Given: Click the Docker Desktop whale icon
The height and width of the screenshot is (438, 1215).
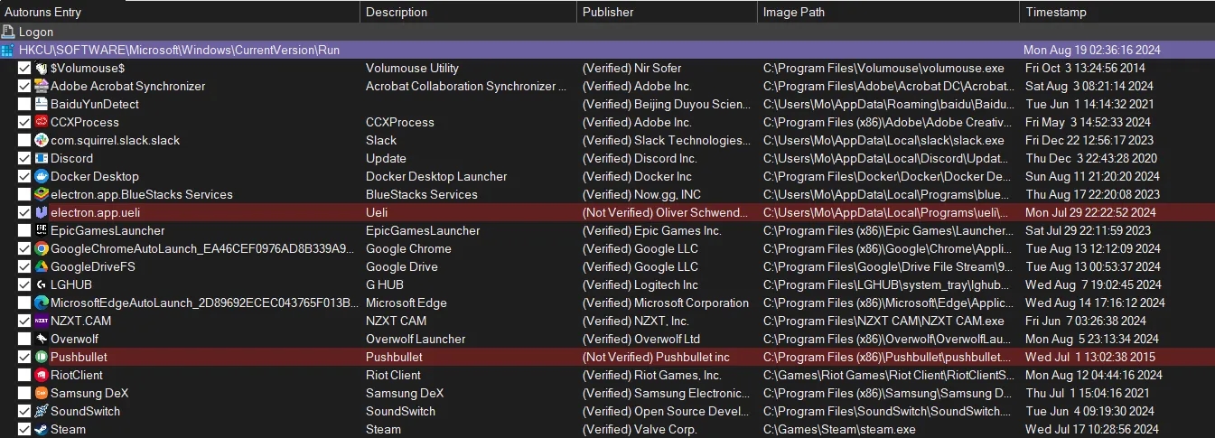Looking at the screenshot, I should click(x=41, y=176).
